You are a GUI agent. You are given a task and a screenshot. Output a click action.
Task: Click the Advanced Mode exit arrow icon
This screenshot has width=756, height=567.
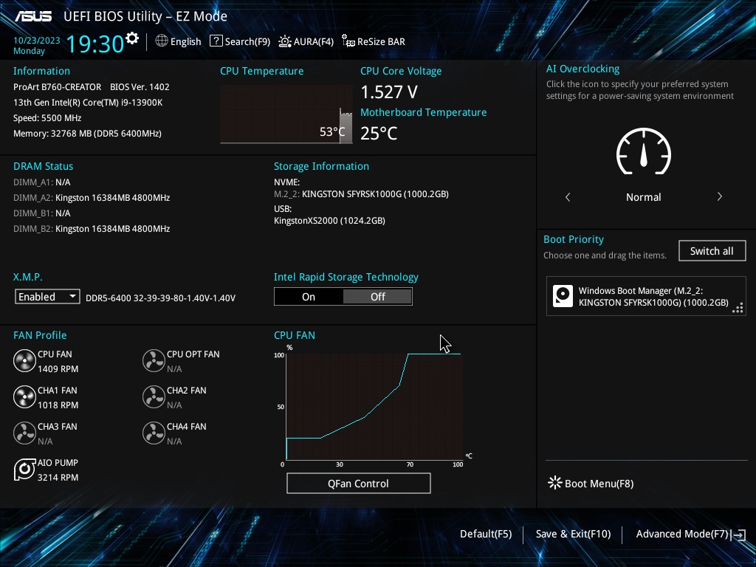click(x=739, y=535)
